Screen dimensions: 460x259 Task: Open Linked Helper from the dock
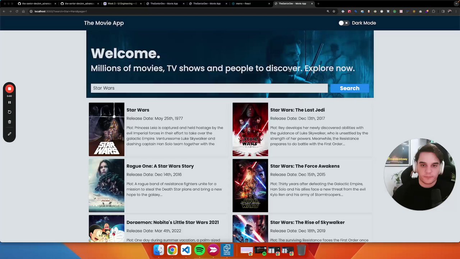(227, 250)
